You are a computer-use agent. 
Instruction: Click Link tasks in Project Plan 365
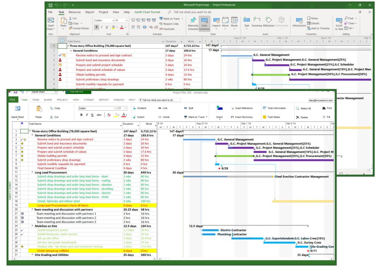[163, 108]
